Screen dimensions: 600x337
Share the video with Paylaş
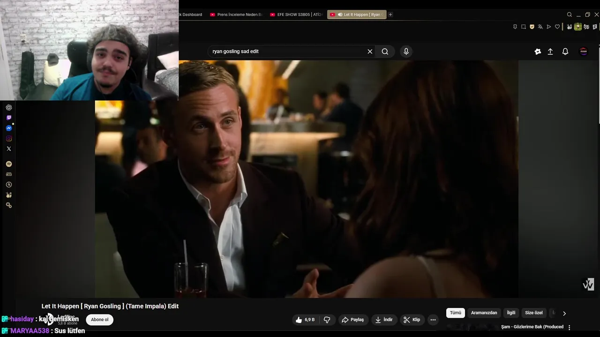(352, 320)
